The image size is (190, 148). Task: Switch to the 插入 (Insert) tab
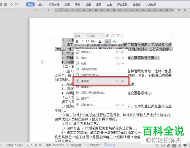41,5
